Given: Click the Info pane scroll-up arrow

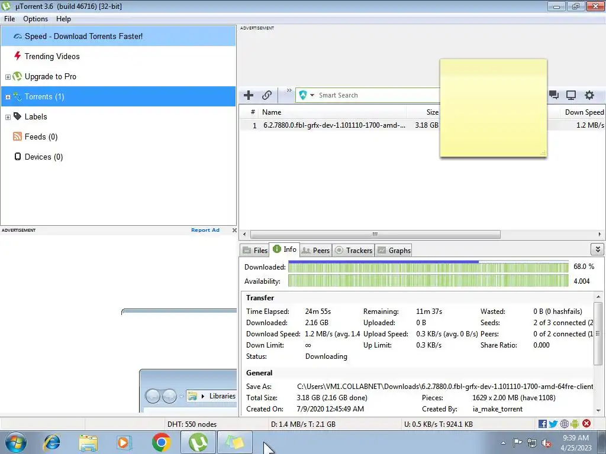Looking at the screenshot, I should [598, 297].
